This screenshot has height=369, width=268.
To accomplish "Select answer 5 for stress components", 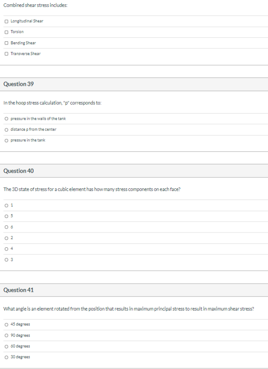I will pyautogui.click(x=6, y=216).
